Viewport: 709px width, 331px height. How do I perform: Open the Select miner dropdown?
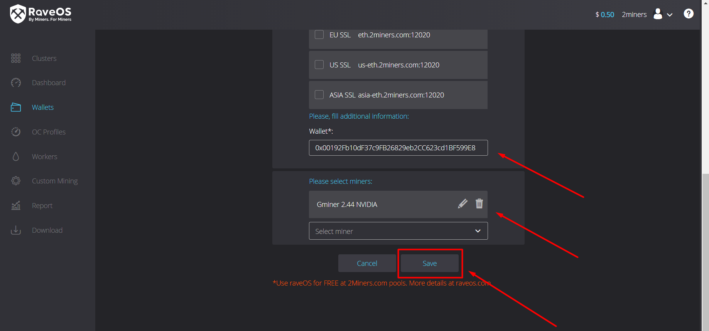[398, 231]
